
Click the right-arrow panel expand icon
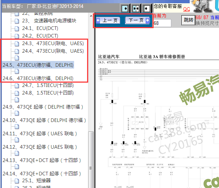pyautogui.click(x=125, y=9)
